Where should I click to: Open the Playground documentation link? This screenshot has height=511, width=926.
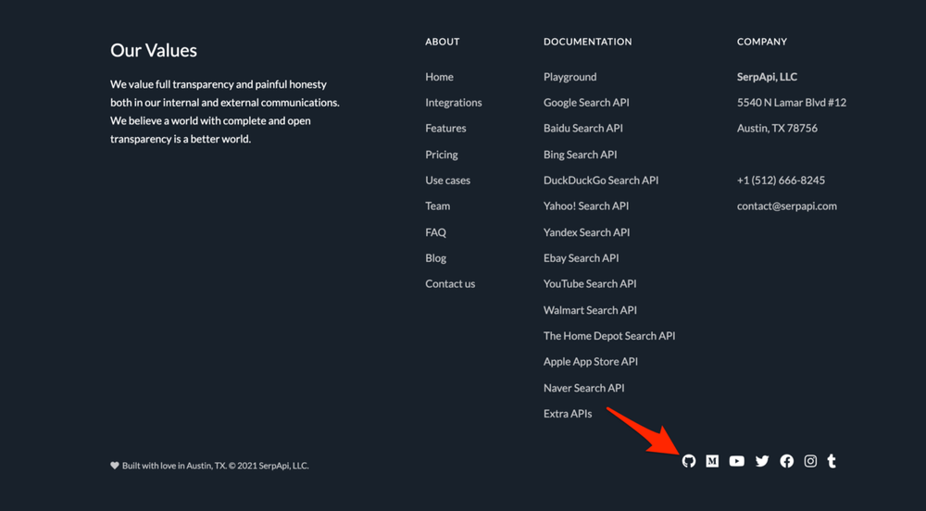(x=569, y=77)
